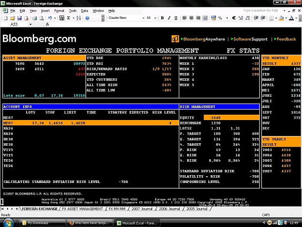Switch to the FX RM MM sheet tab

(x=117, y=209)
